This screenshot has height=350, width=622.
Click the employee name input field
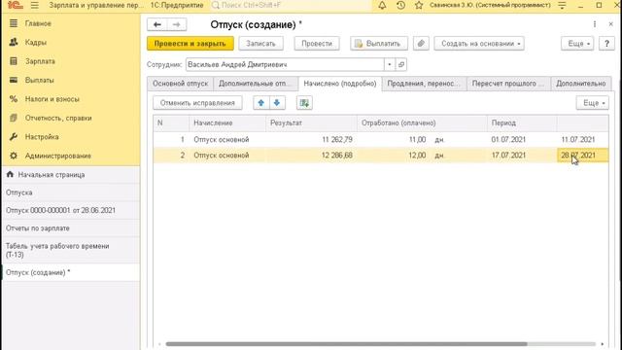tap(285, 64)
